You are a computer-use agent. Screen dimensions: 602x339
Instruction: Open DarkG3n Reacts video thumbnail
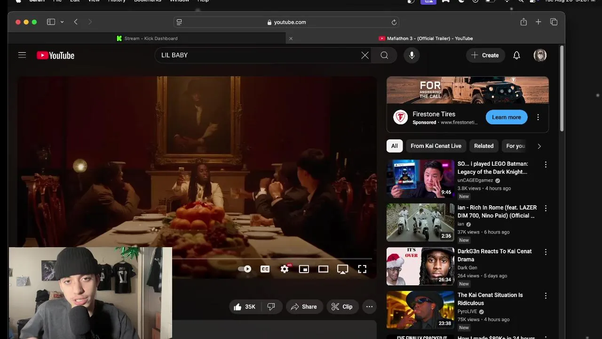420,266
